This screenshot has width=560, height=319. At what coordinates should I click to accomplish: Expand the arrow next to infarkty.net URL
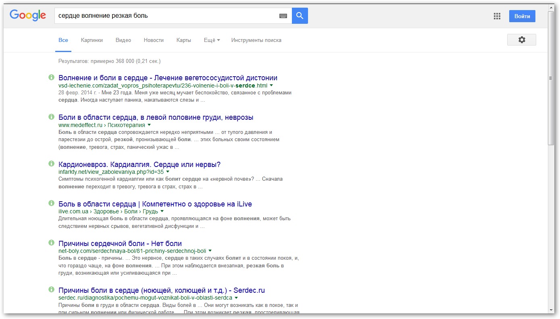point(168,172)
